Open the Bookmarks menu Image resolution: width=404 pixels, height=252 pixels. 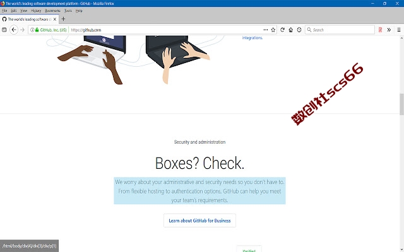(x=52, y=11)
